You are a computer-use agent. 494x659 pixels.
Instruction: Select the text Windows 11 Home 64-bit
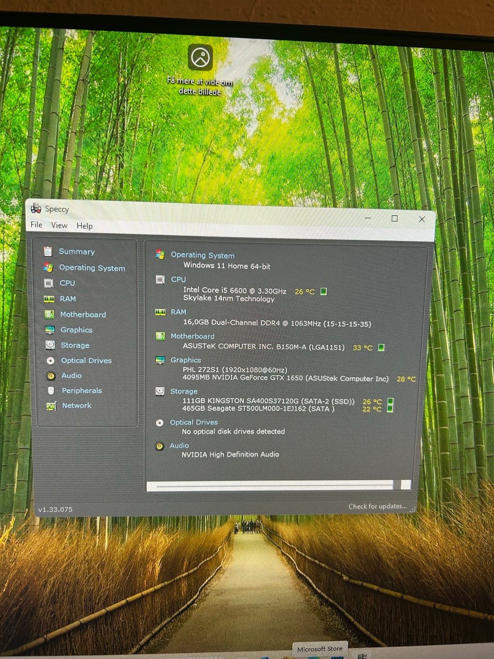pyautogui.click(x=227, y=266)
